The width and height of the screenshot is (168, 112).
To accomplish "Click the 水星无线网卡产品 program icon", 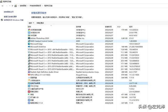I will pyautogui.click(x=29, y=89).
